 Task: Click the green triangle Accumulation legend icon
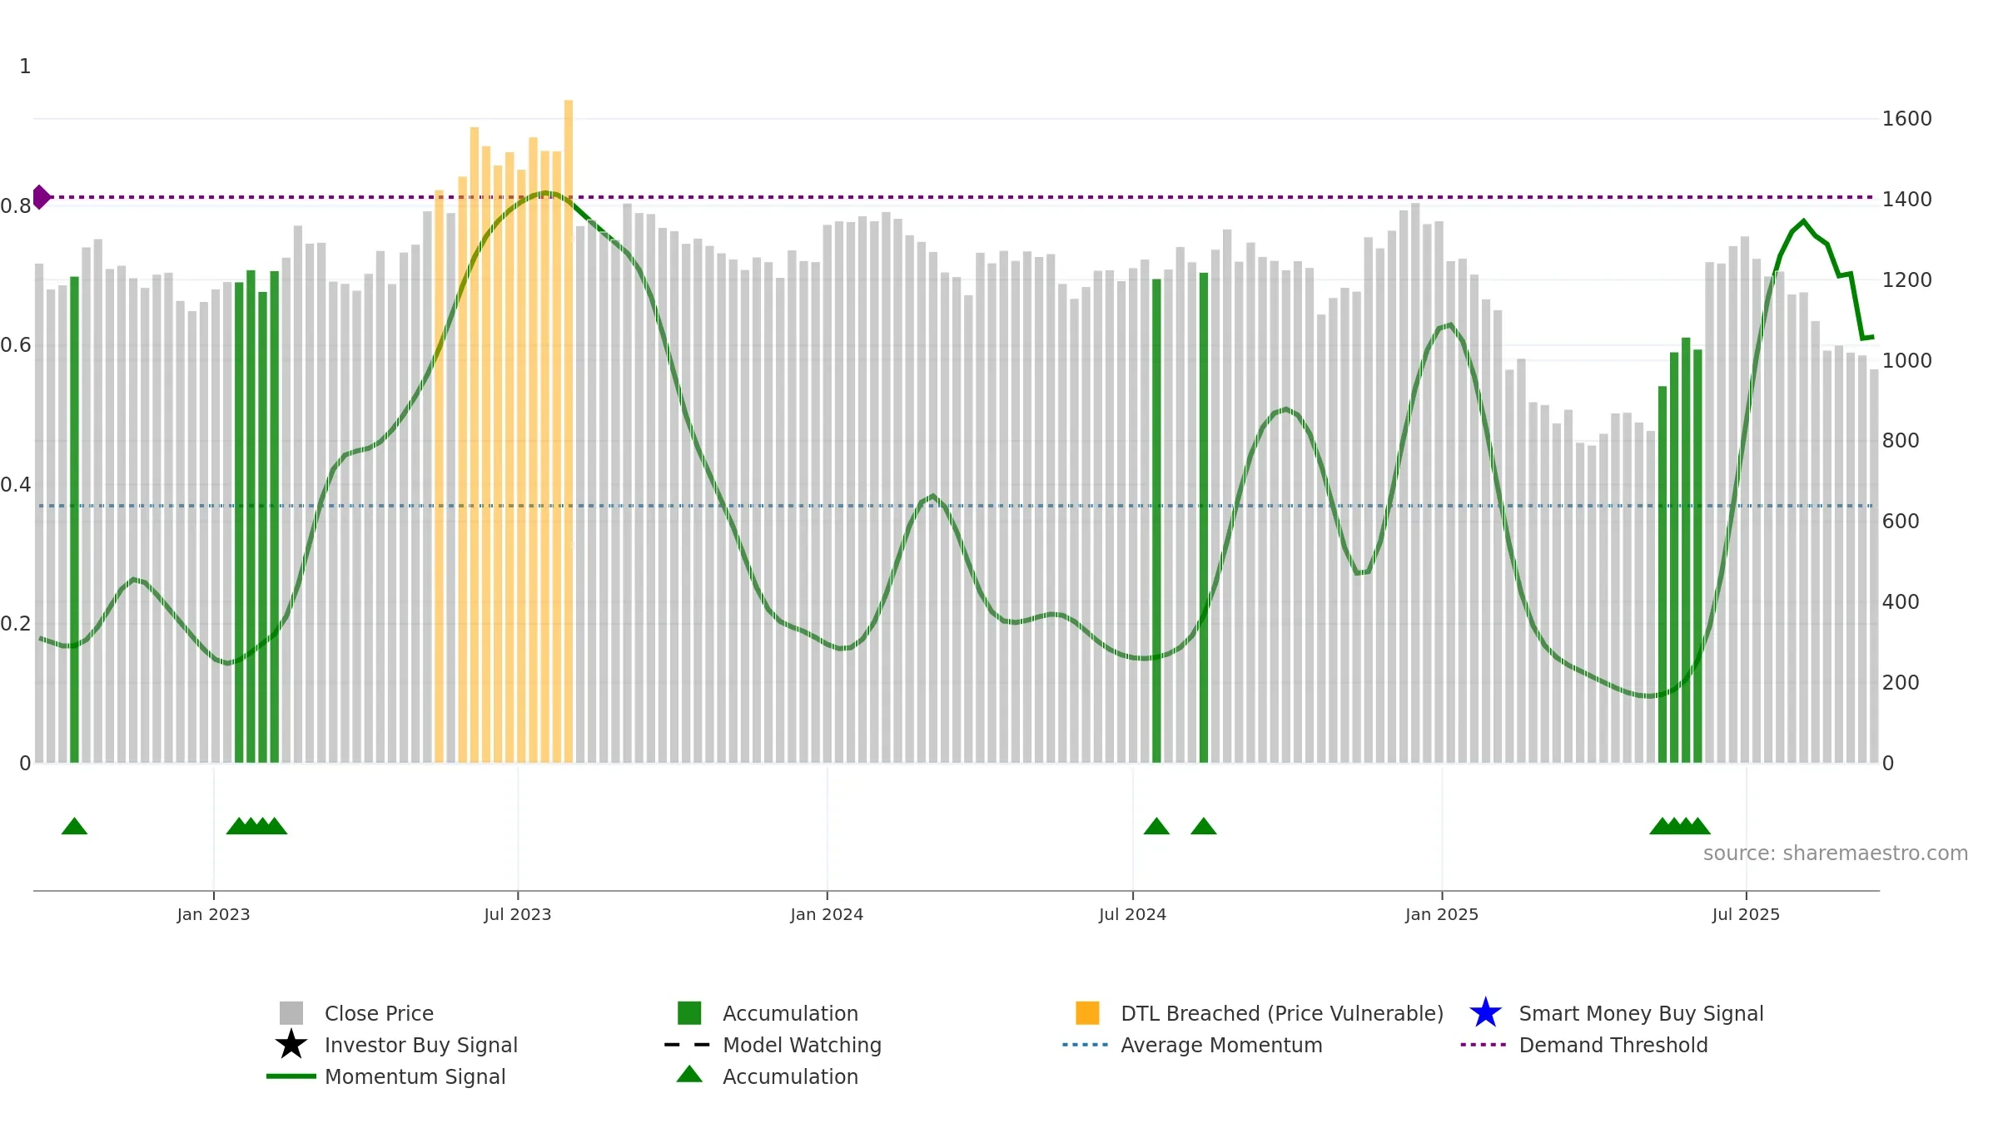click(689, 1075)
